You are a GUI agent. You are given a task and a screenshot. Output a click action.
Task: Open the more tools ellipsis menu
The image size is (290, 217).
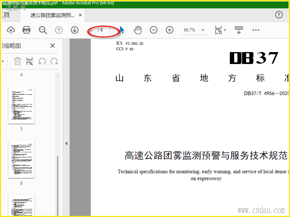(x=256, y=30)
